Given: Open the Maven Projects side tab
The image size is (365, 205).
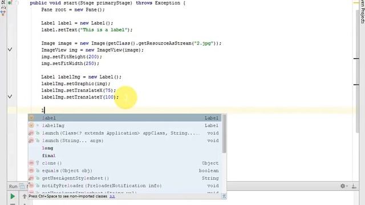Looking at the screenshot, I should (363, 11).
